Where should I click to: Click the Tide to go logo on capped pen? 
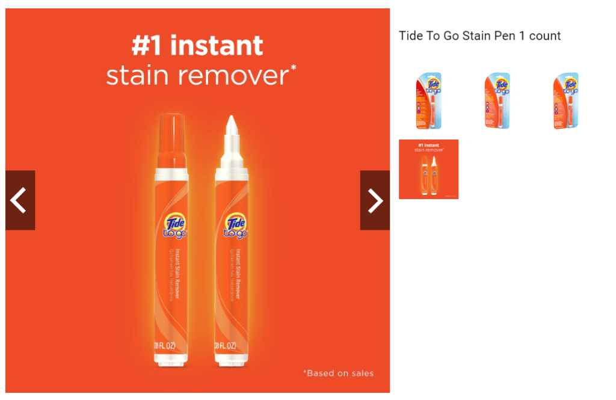pyautogui.click(x=175, y=226)
